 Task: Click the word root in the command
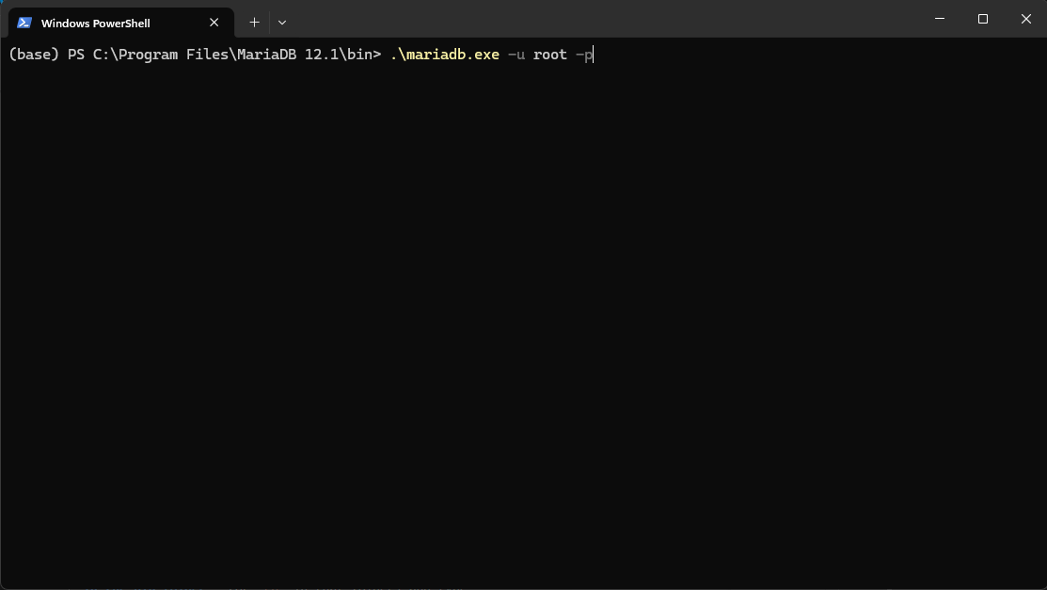click(x=550, y=55)
